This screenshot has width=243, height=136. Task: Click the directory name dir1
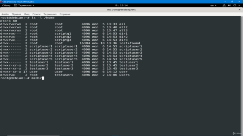click(123, 34)
